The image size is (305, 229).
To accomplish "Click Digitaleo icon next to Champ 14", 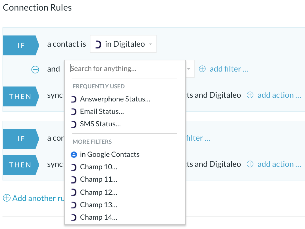I will 74,217.
